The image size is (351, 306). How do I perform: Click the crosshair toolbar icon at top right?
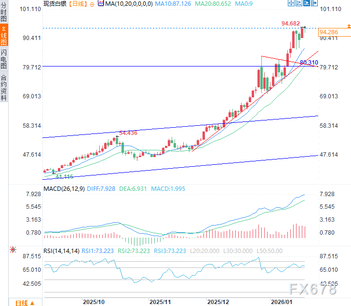tap(291, 3)
